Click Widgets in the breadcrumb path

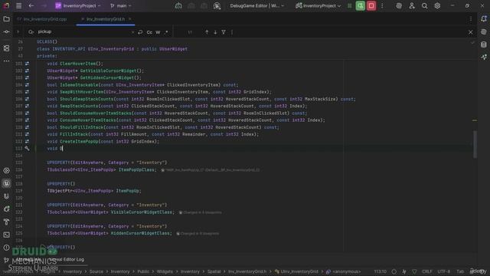[x=165, y=271]
